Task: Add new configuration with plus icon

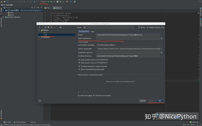Action: click(40, 27)
